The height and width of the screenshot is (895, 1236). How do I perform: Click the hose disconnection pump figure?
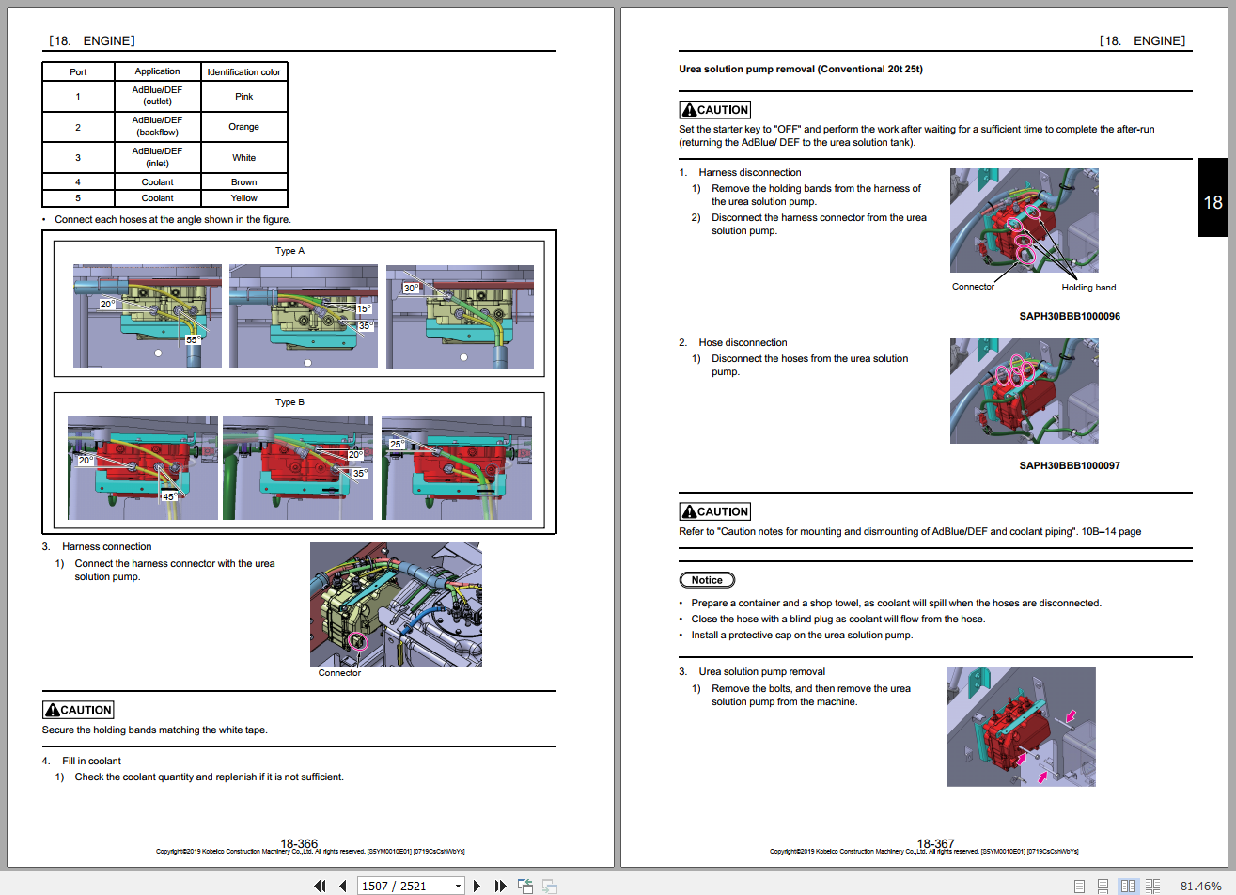click(1024, 391)
